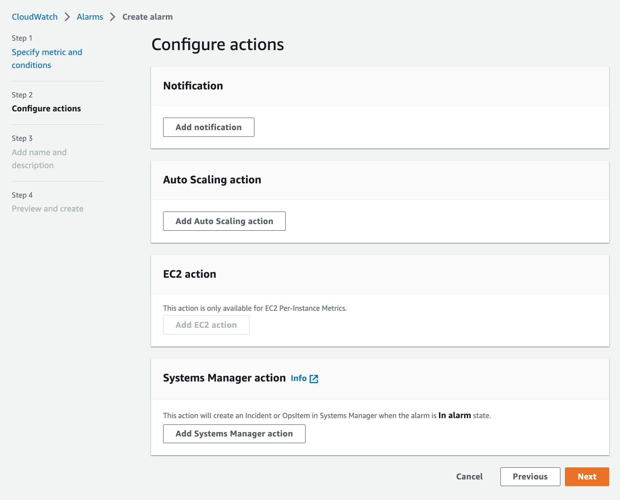Click the Auto Scaling action heading
The width and height of the screenshot is (620, 500).
[x=212, y=180]
